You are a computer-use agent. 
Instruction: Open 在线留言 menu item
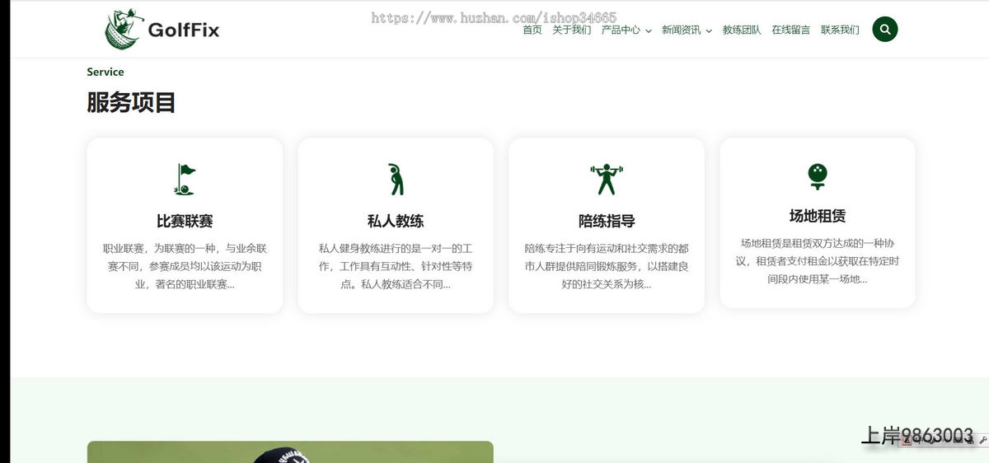pyautogui.click(x=790, y=30)
